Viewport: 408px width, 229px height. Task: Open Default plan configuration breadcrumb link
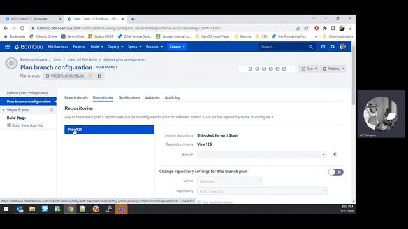click(x=124, y=60)
